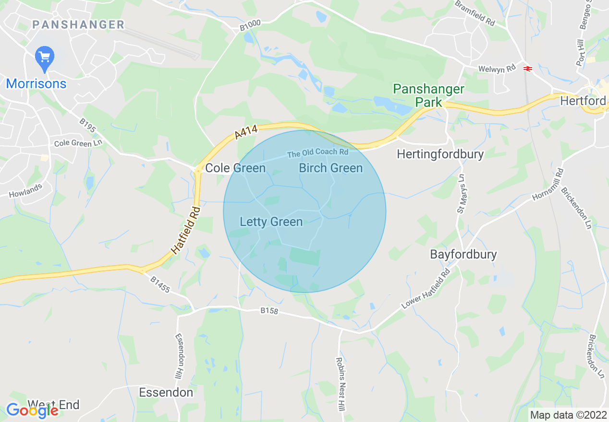Image resolution: width=609 pixels, height=422 pixels.
Task: Select the Letty Green place label
Action: tap(271, 222)
